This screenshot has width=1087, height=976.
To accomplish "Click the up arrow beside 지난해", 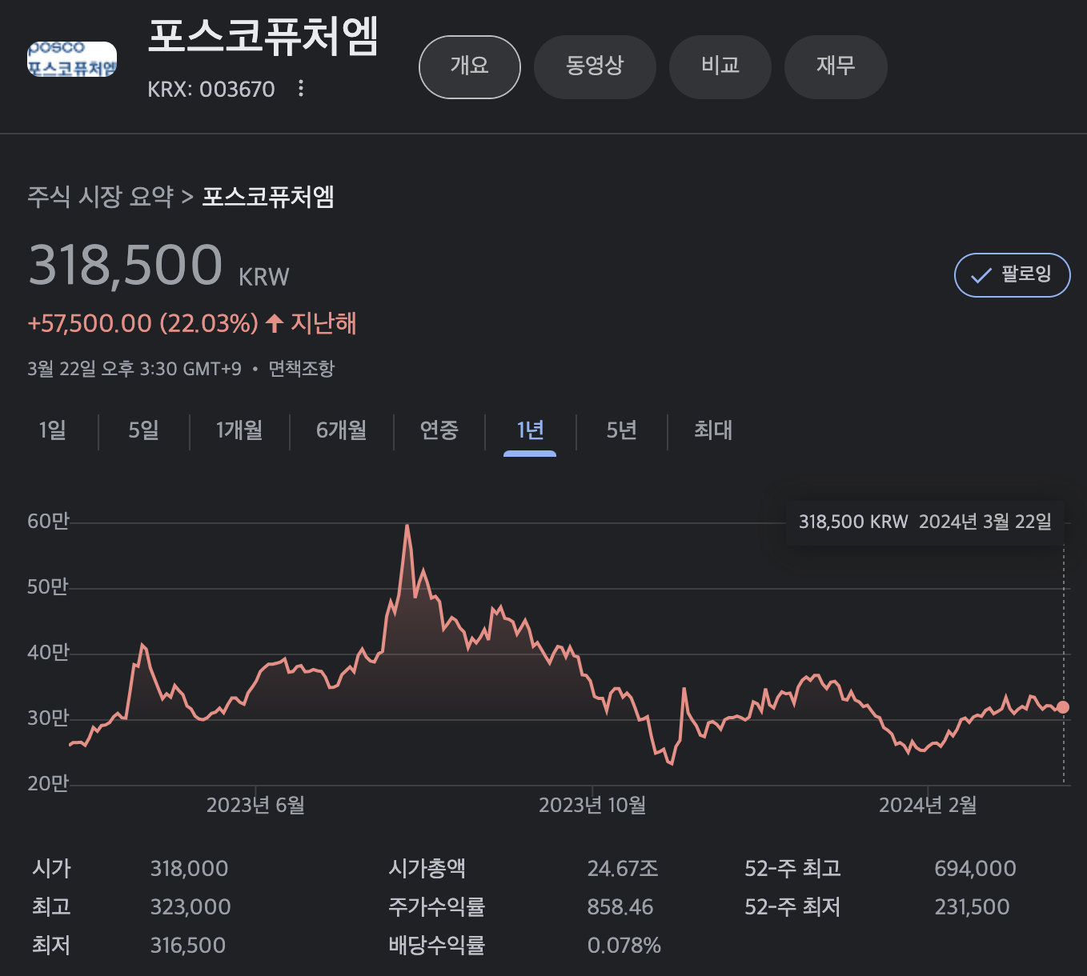I will click(x=275, y=323).
